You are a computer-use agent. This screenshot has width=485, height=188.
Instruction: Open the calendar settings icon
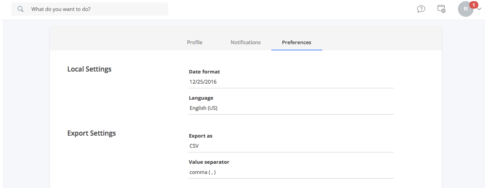coord(441,9)
